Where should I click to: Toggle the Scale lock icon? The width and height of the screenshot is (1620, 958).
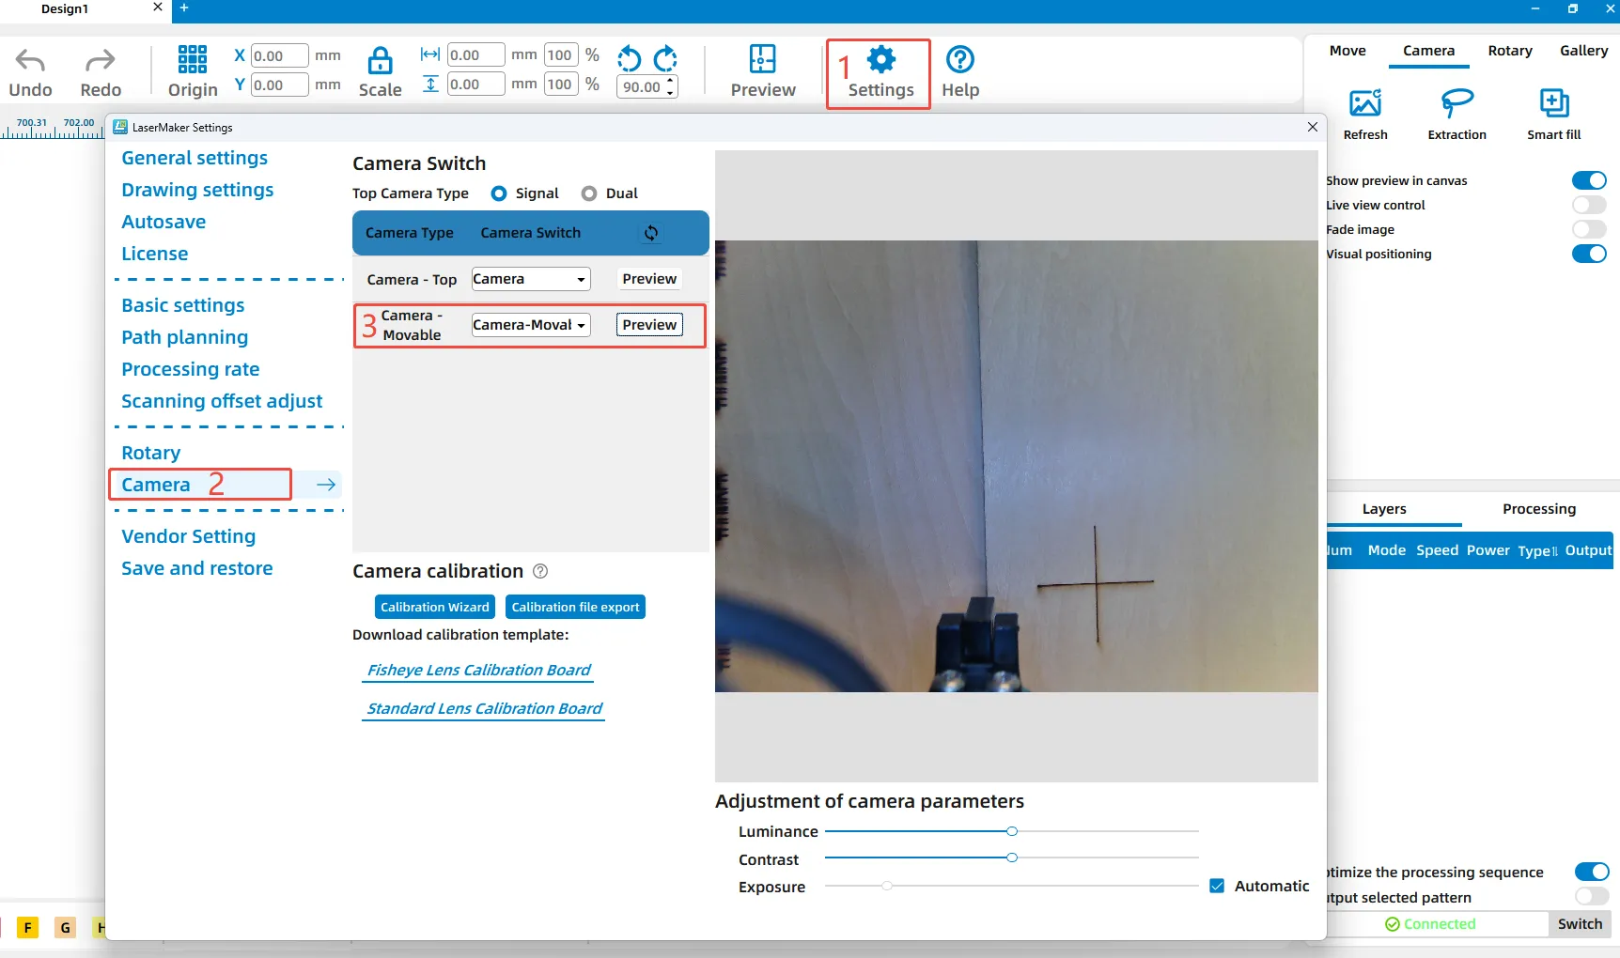tap(380, 61)
